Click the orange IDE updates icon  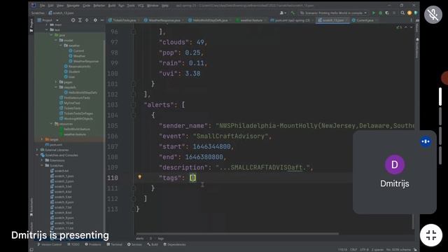tap(409, 13)
